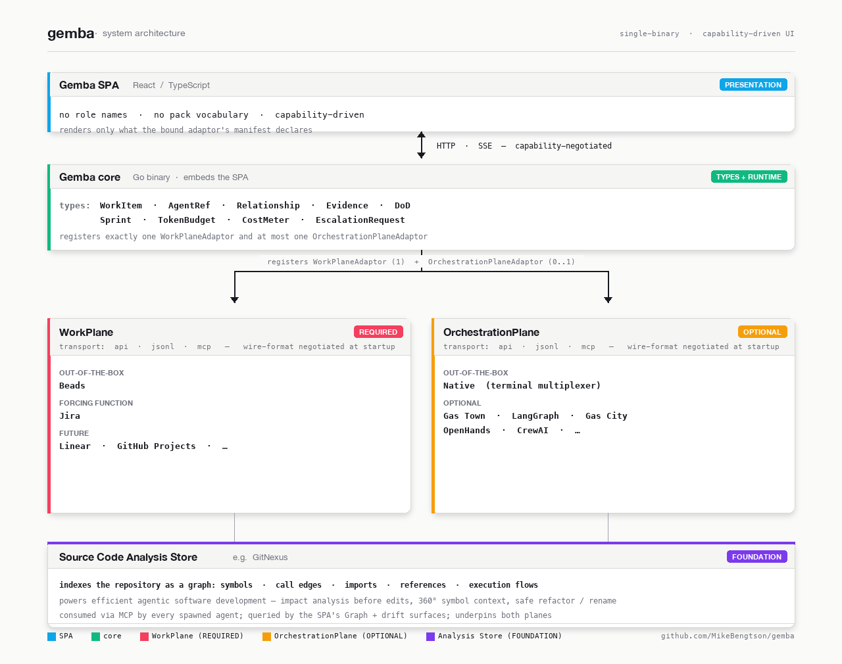Click the blue SPA legend swatch
Image resolution: width=842 pixels, height=664 pixels.
tap(51, 636)
